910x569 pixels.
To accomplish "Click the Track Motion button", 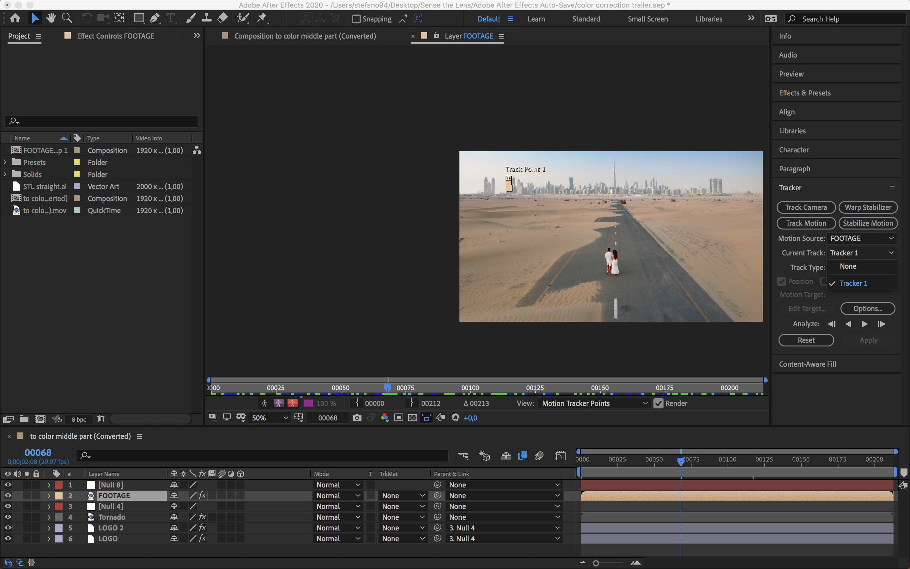I will tap(806, 223).
